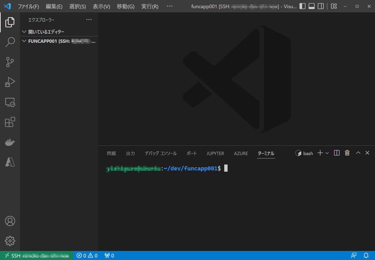Switch to the 問題 panel tab
This screenshot has height=260, width=375.
tap(111, 153)
